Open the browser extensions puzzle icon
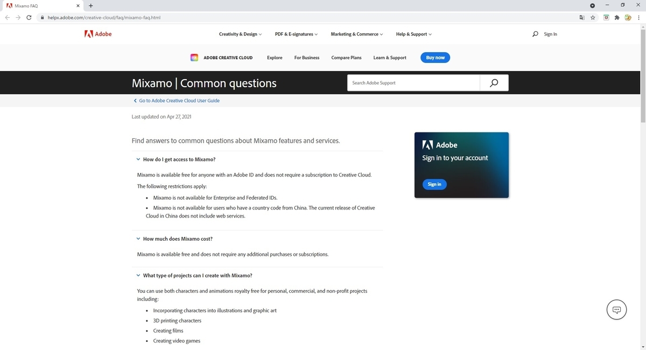646x350 pixels. click(x=617, y=17)
